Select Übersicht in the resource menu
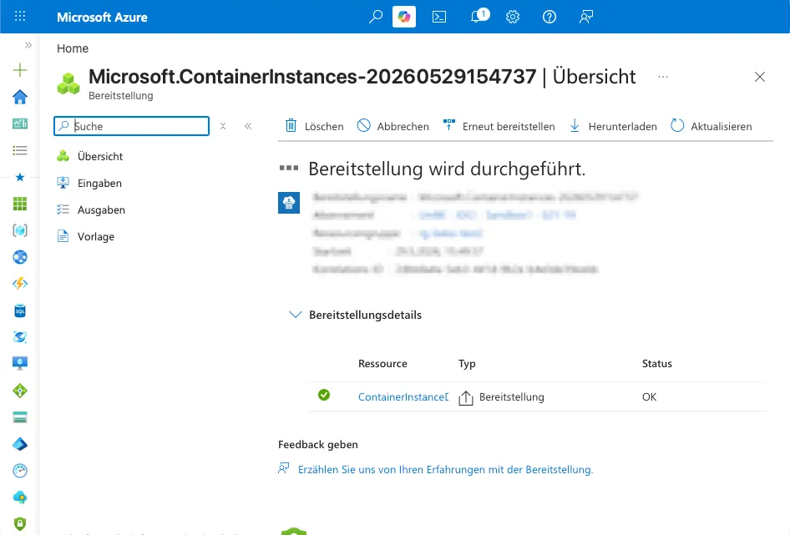790x535 pixels. click(99, 156)
